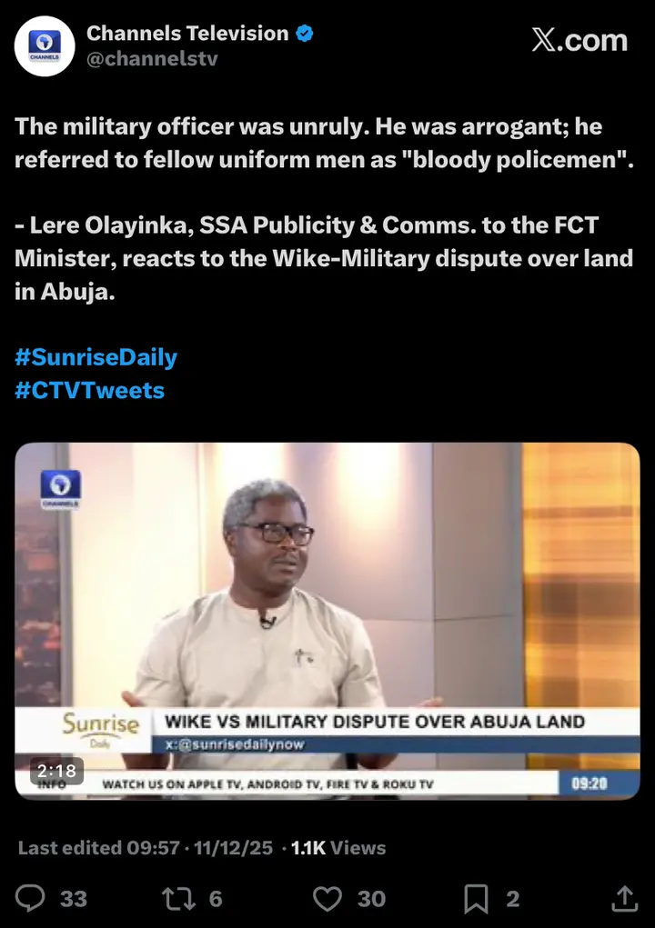Click the blue verified badge

coord(305,34)
